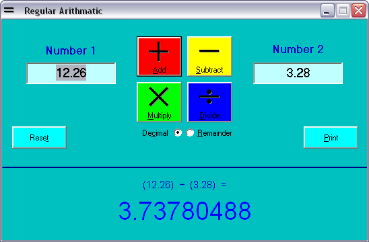Click the red Add button
Screen dimensions: 369x242
pos(159,56)
